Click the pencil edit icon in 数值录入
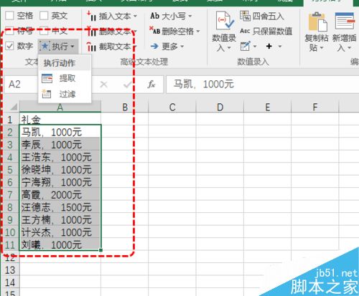359x296 pixels. pos(246,47)
